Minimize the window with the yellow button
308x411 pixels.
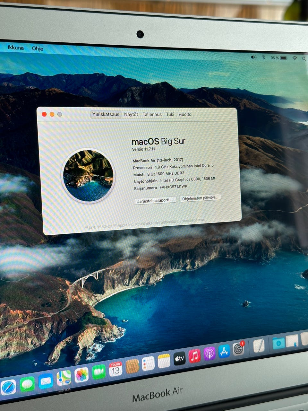(52, 114)
